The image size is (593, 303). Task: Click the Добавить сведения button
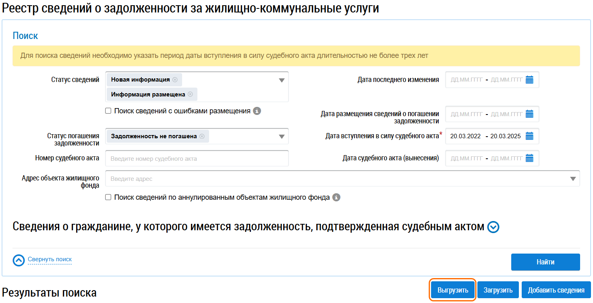(556, 290)
